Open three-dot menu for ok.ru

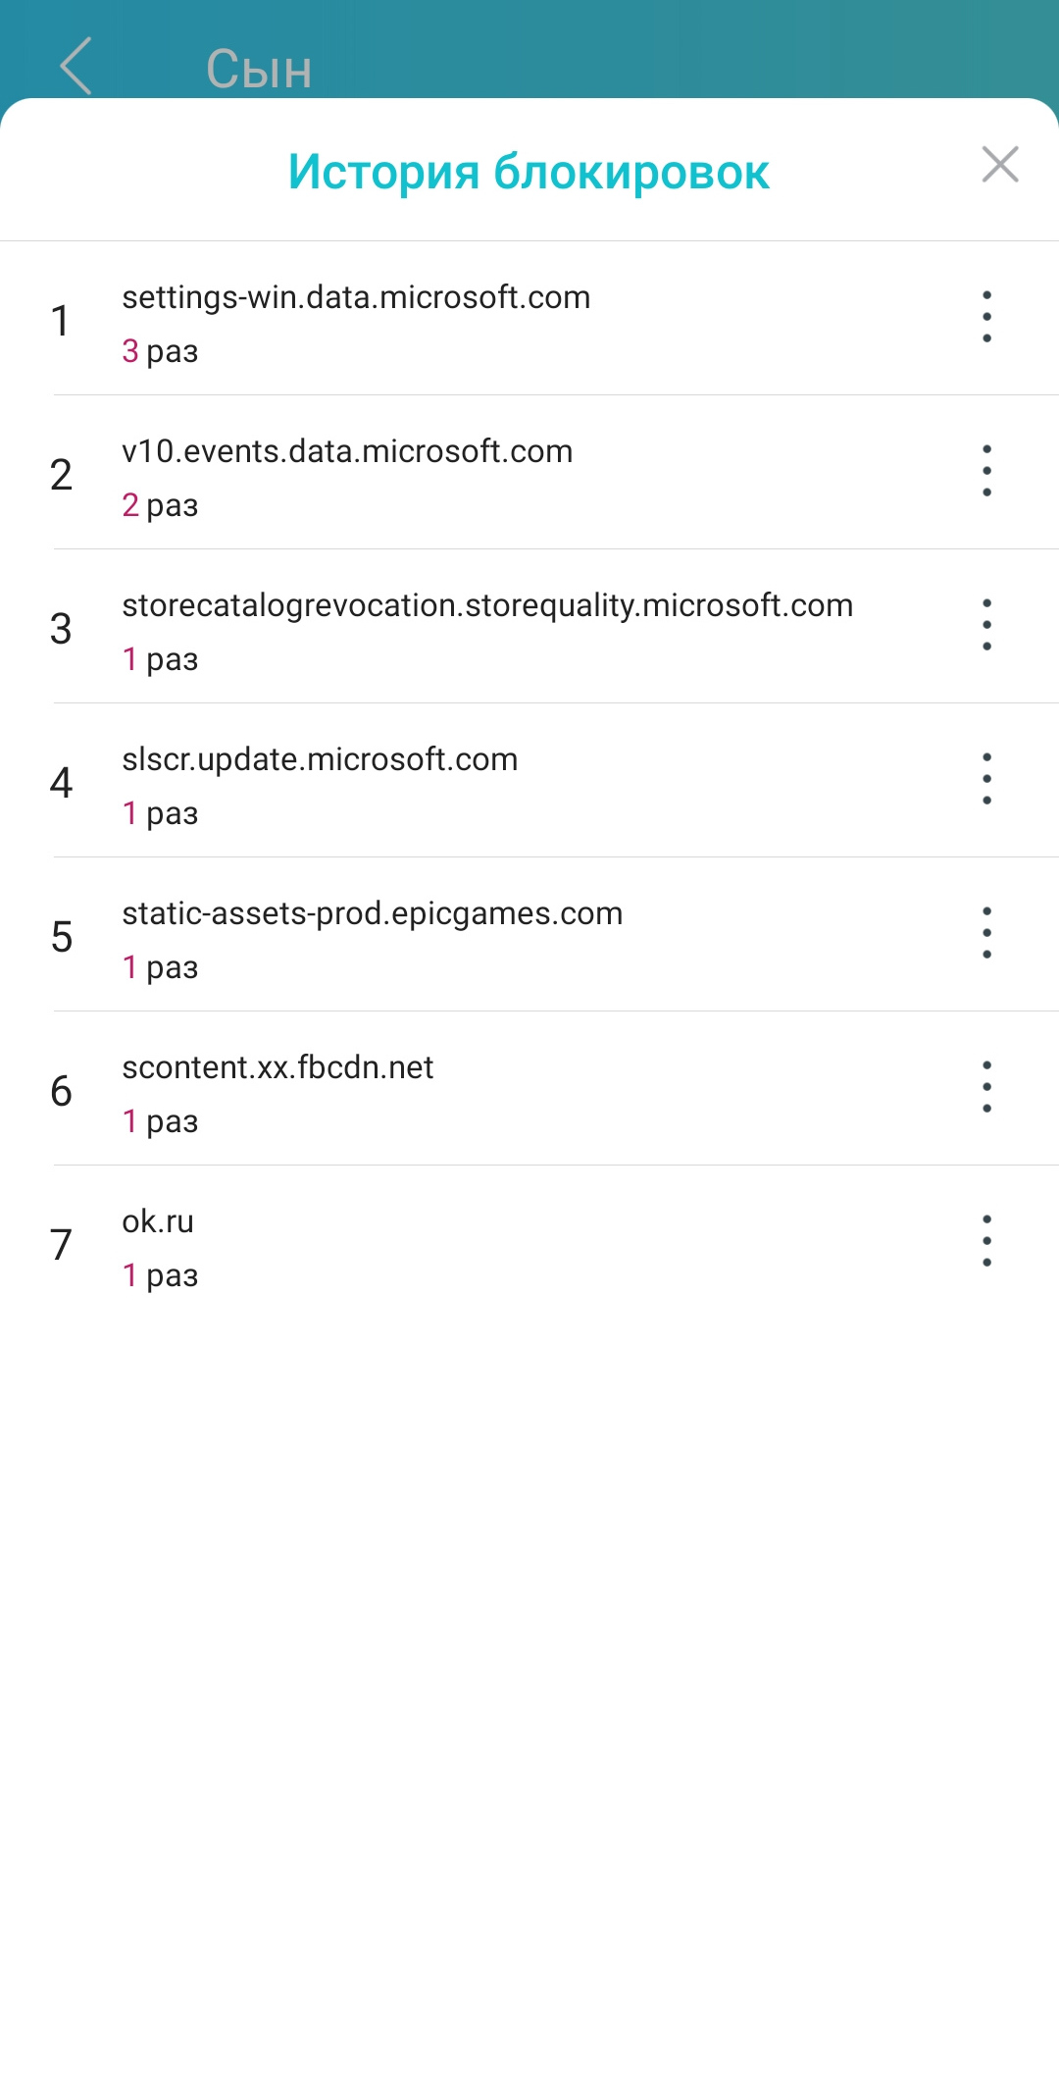point(986,1241)
